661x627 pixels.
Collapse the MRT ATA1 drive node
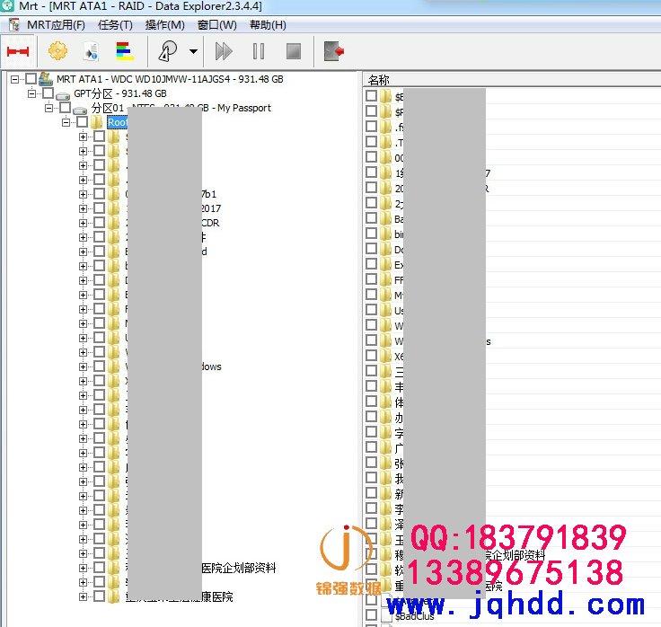[14, 79]
